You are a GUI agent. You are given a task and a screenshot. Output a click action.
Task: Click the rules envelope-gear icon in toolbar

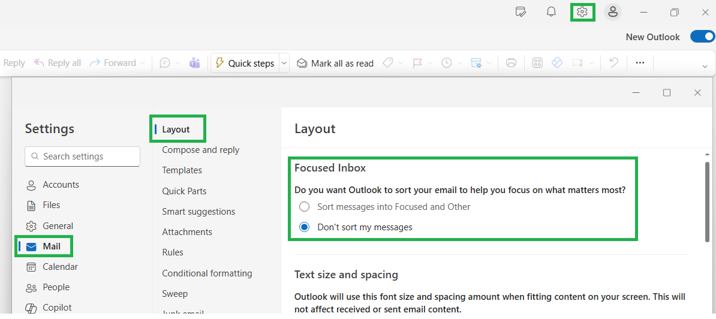coord(476,63)
